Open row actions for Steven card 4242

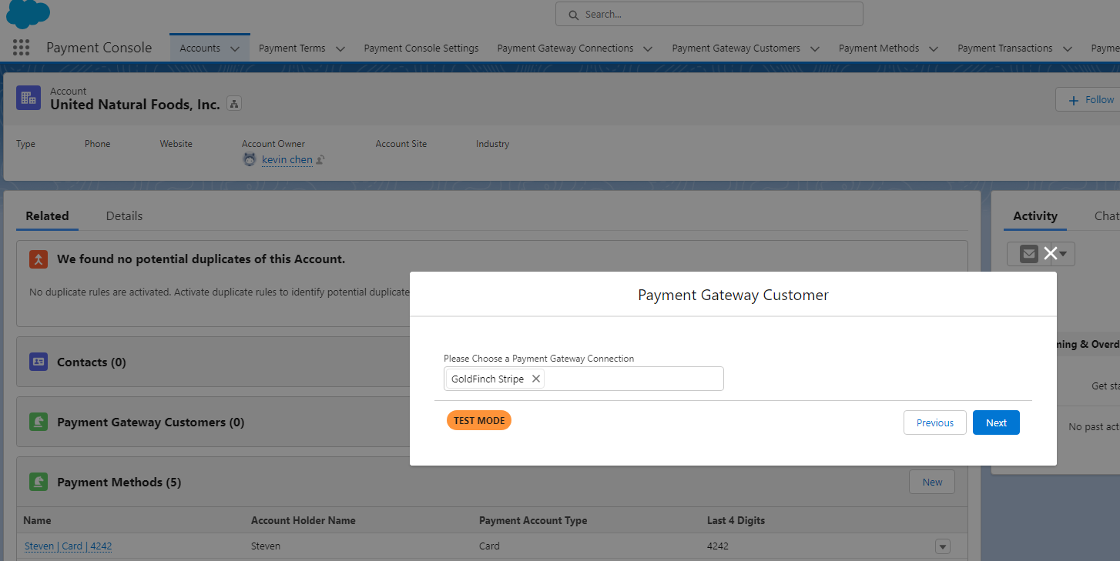pos(942,546)
